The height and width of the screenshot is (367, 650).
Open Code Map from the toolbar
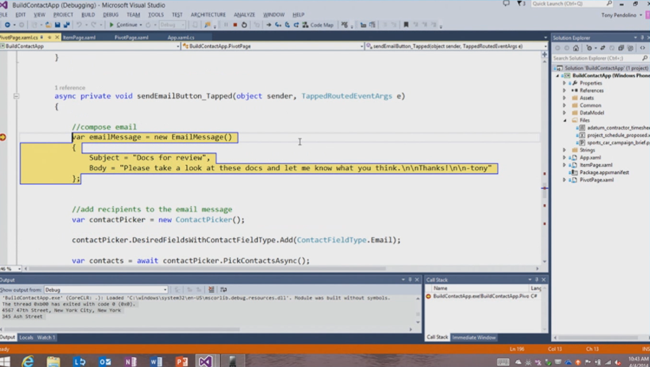point(318,25)
